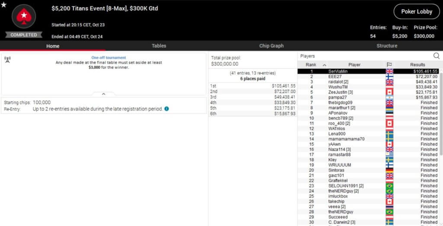Click the 3rd place payout row
Viewport: 443px width, 226px height.
[x=253, y=97]
